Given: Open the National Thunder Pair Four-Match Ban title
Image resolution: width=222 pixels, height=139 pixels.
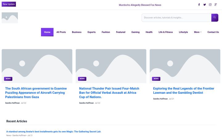Looking at the screenshot, I should [109, 93].
